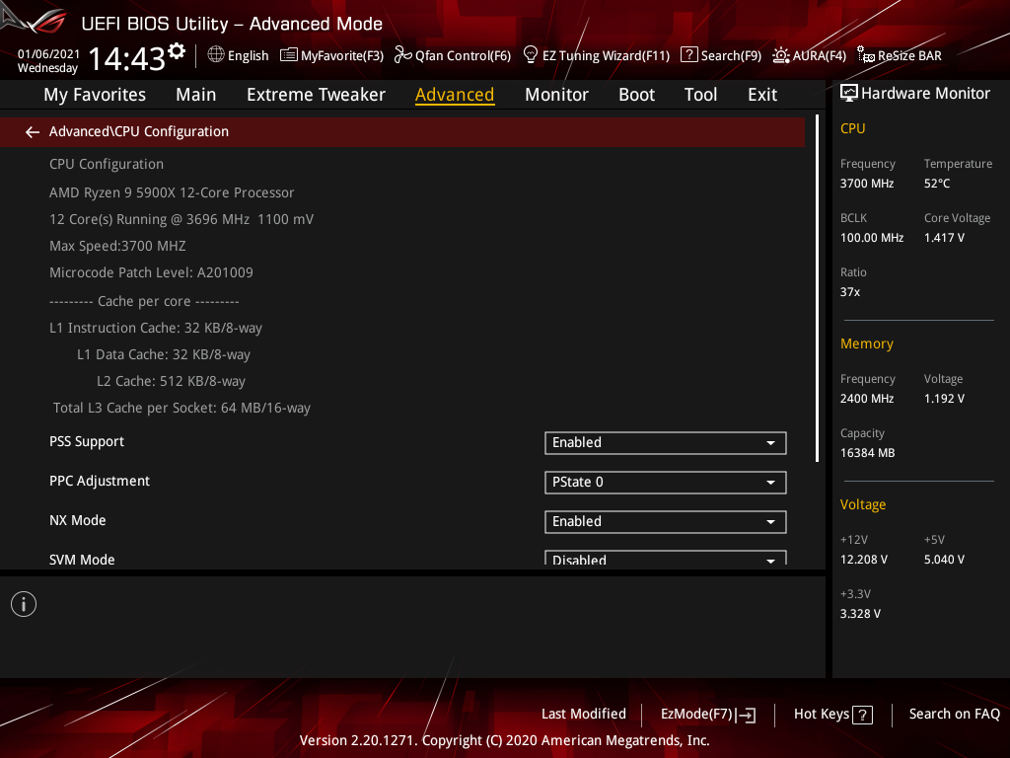
Task: Select the PSS Support label
Action: tap(87, 442)
